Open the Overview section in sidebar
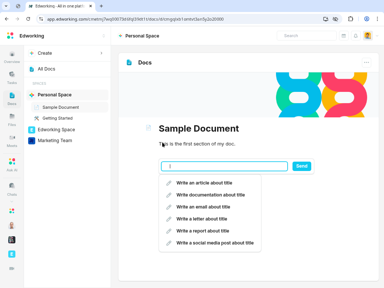Image resolution: width=384 pixels, height=288 pixels. 12,57
